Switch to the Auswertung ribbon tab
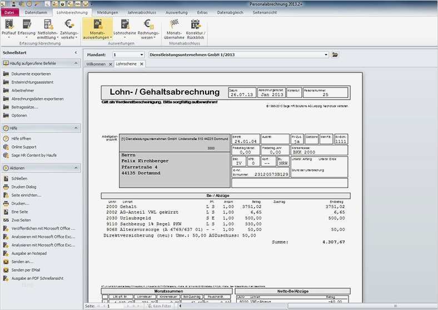The image size is (438, 310). 176,12
